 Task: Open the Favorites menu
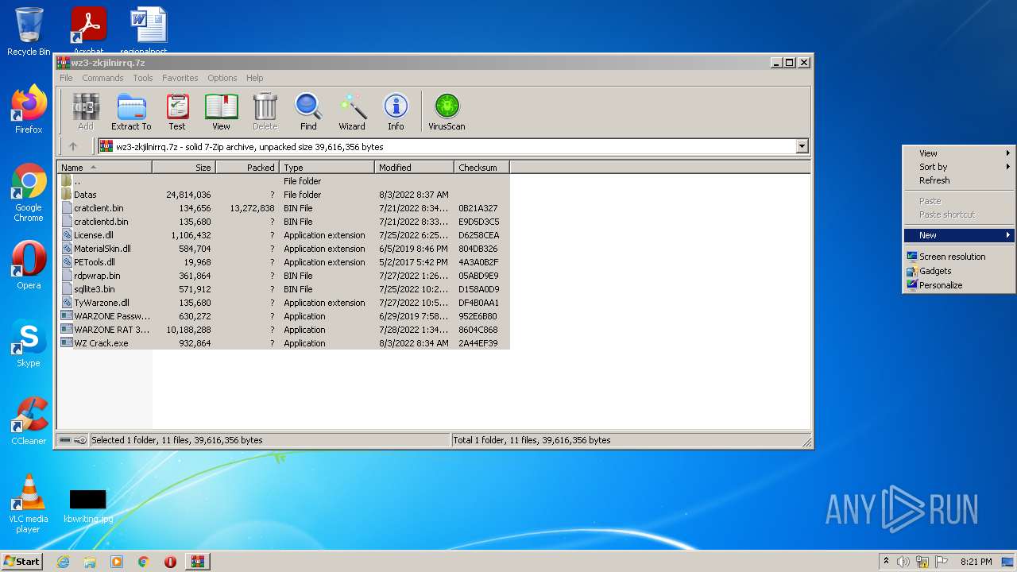[x=180, y=78]
